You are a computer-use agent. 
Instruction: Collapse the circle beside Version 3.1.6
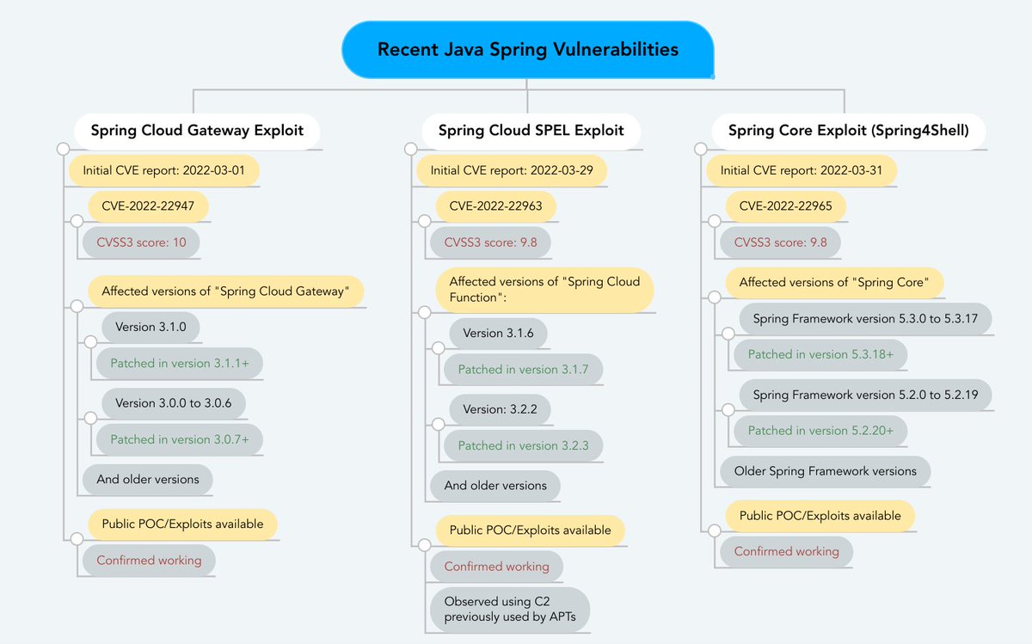[438, 349]
